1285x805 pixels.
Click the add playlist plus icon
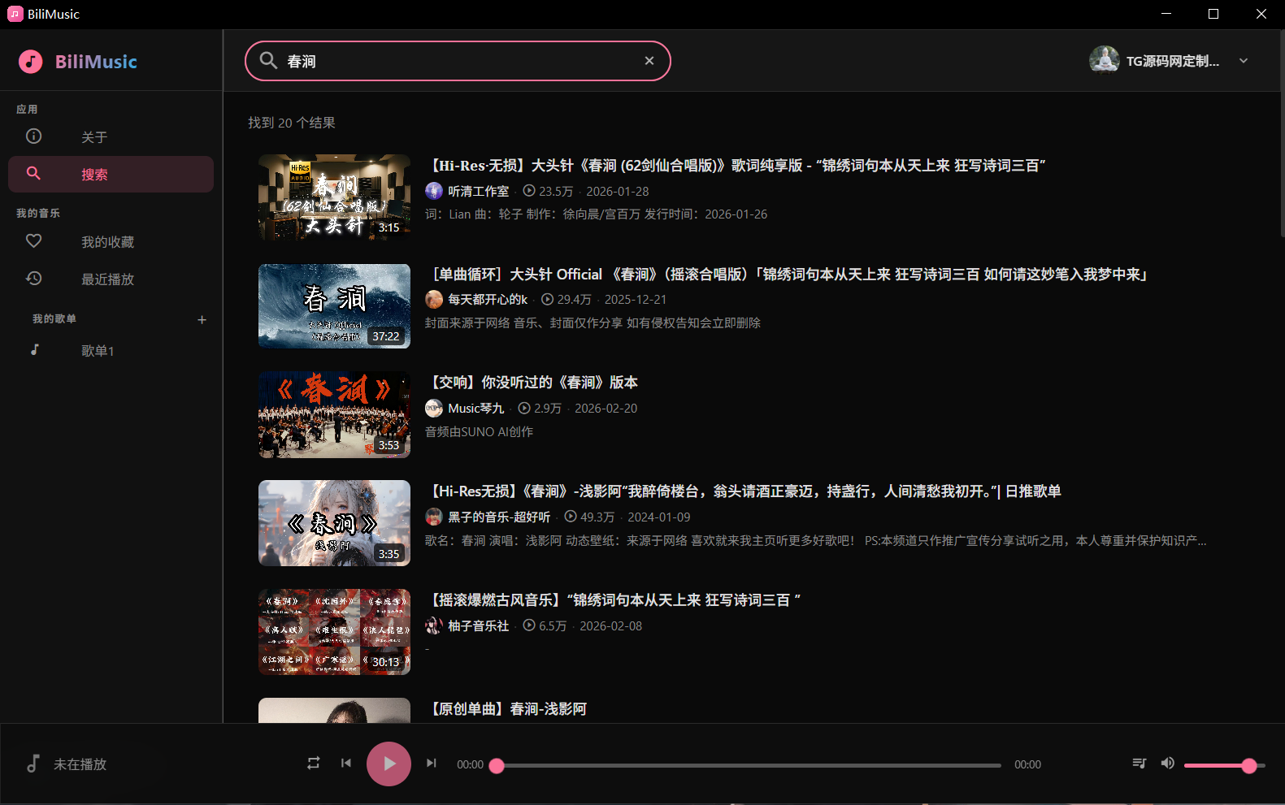coord(202,320)
